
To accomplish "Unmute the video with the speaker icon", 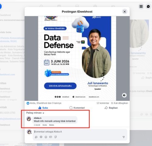I will [124, 95].
